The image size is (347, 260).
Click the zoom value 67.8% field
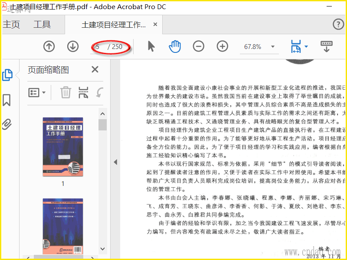(252, 47)
